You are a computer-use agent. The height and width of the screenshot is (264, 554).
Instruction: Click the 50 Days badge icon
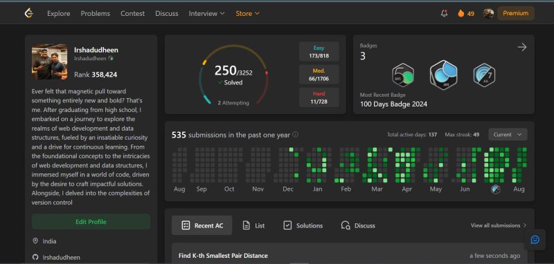tap(403, 75)
